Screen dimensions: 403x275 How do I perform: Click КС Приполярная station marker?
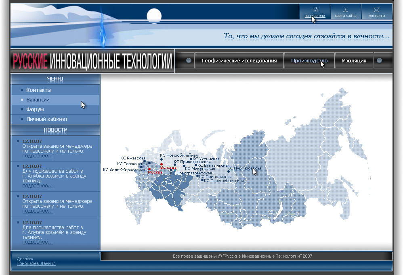[198, 176]
